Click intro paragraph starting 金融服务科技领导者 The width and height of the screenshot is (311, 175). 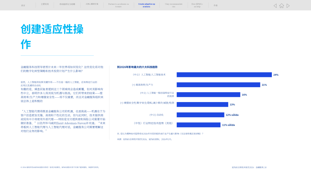click(62, 69)
